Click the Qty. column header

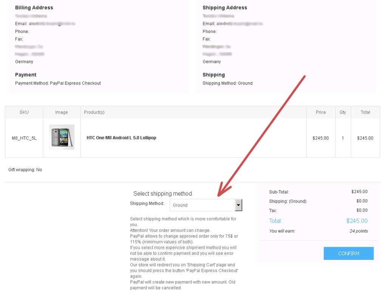coord(343,112)
